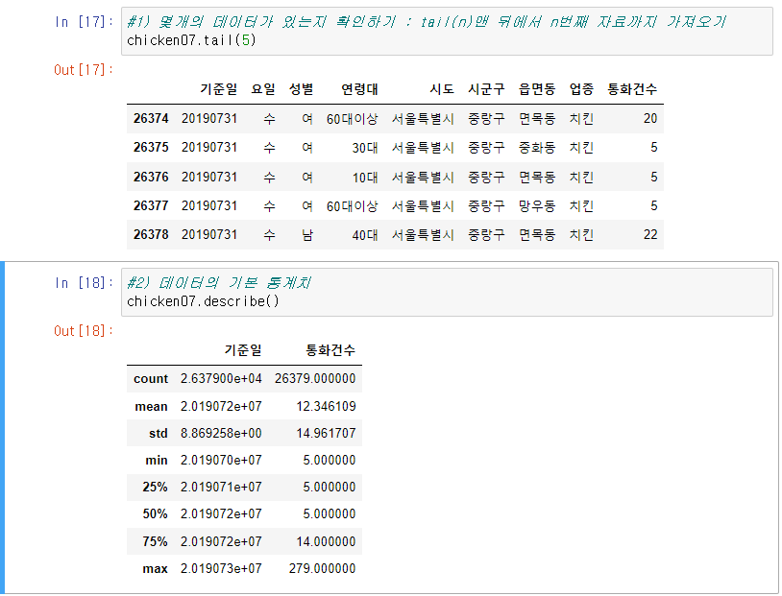This screenshot has height=596, width=782.
Task: Click the 요일 column header
Action: [x=263, y=89]
